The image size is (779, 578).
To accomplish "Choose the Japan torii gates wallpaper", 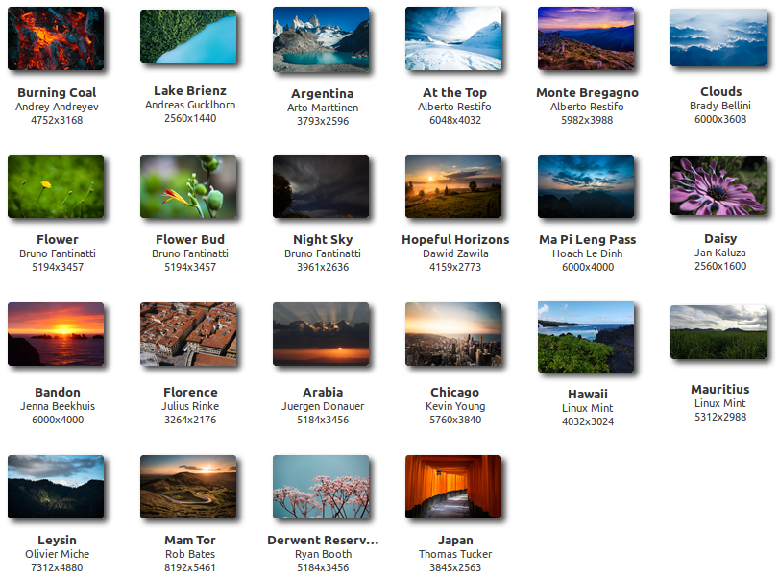I will tap(453, 487).
